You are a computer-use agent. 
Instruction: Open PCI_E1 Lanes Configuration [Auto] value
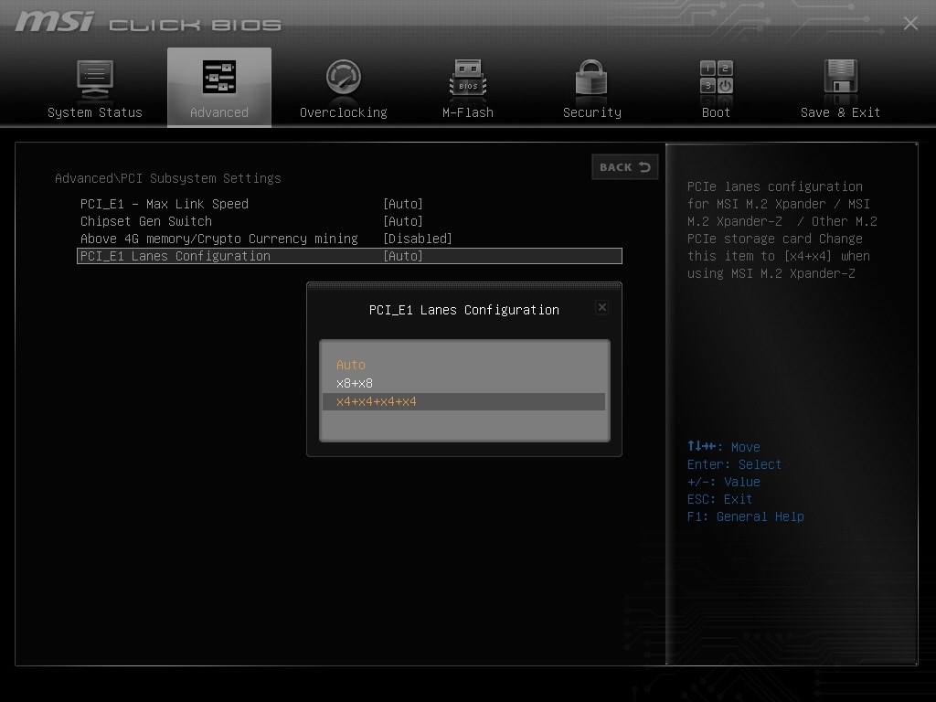click(403, 256)
